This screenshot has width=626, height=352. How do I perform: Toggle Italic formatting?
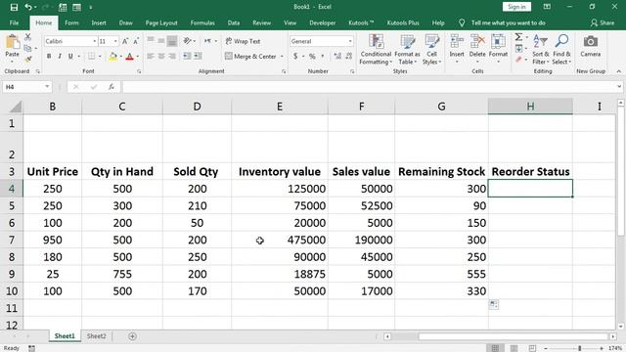(x=60, y=57)
